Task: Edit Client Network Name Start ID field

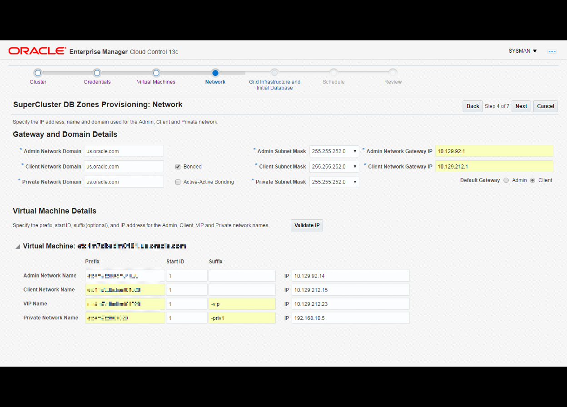Action: (187, 290)
